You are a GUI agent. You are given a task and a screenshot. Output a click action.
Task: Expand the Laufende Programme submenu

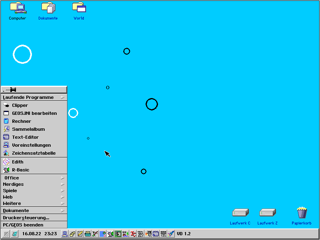(34, 97)
